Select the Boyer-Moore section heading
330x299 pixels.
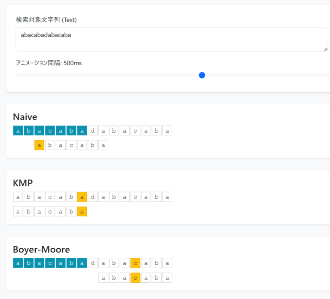(41, 250)
